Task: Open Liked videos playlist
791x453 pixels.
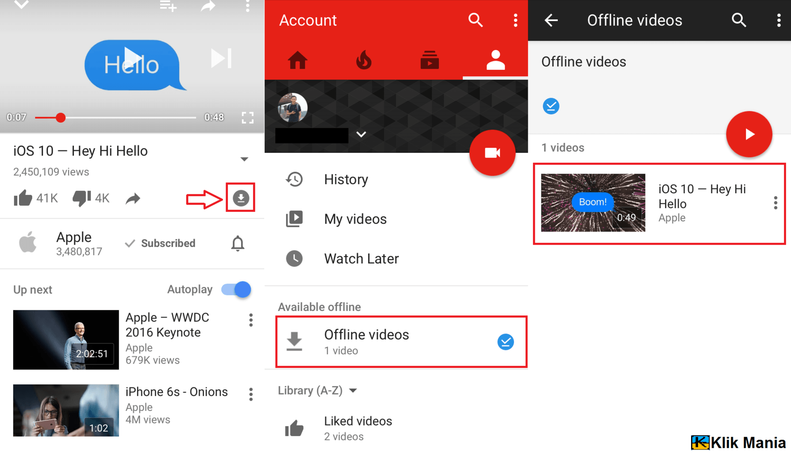Action: (396, 428)
